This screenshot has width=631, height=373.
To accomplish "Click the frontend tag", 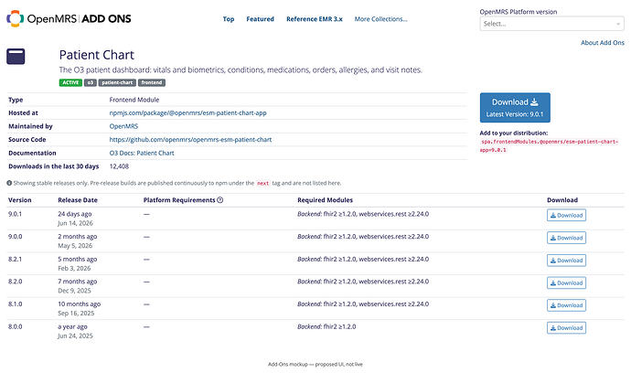I will click(152, 82).
